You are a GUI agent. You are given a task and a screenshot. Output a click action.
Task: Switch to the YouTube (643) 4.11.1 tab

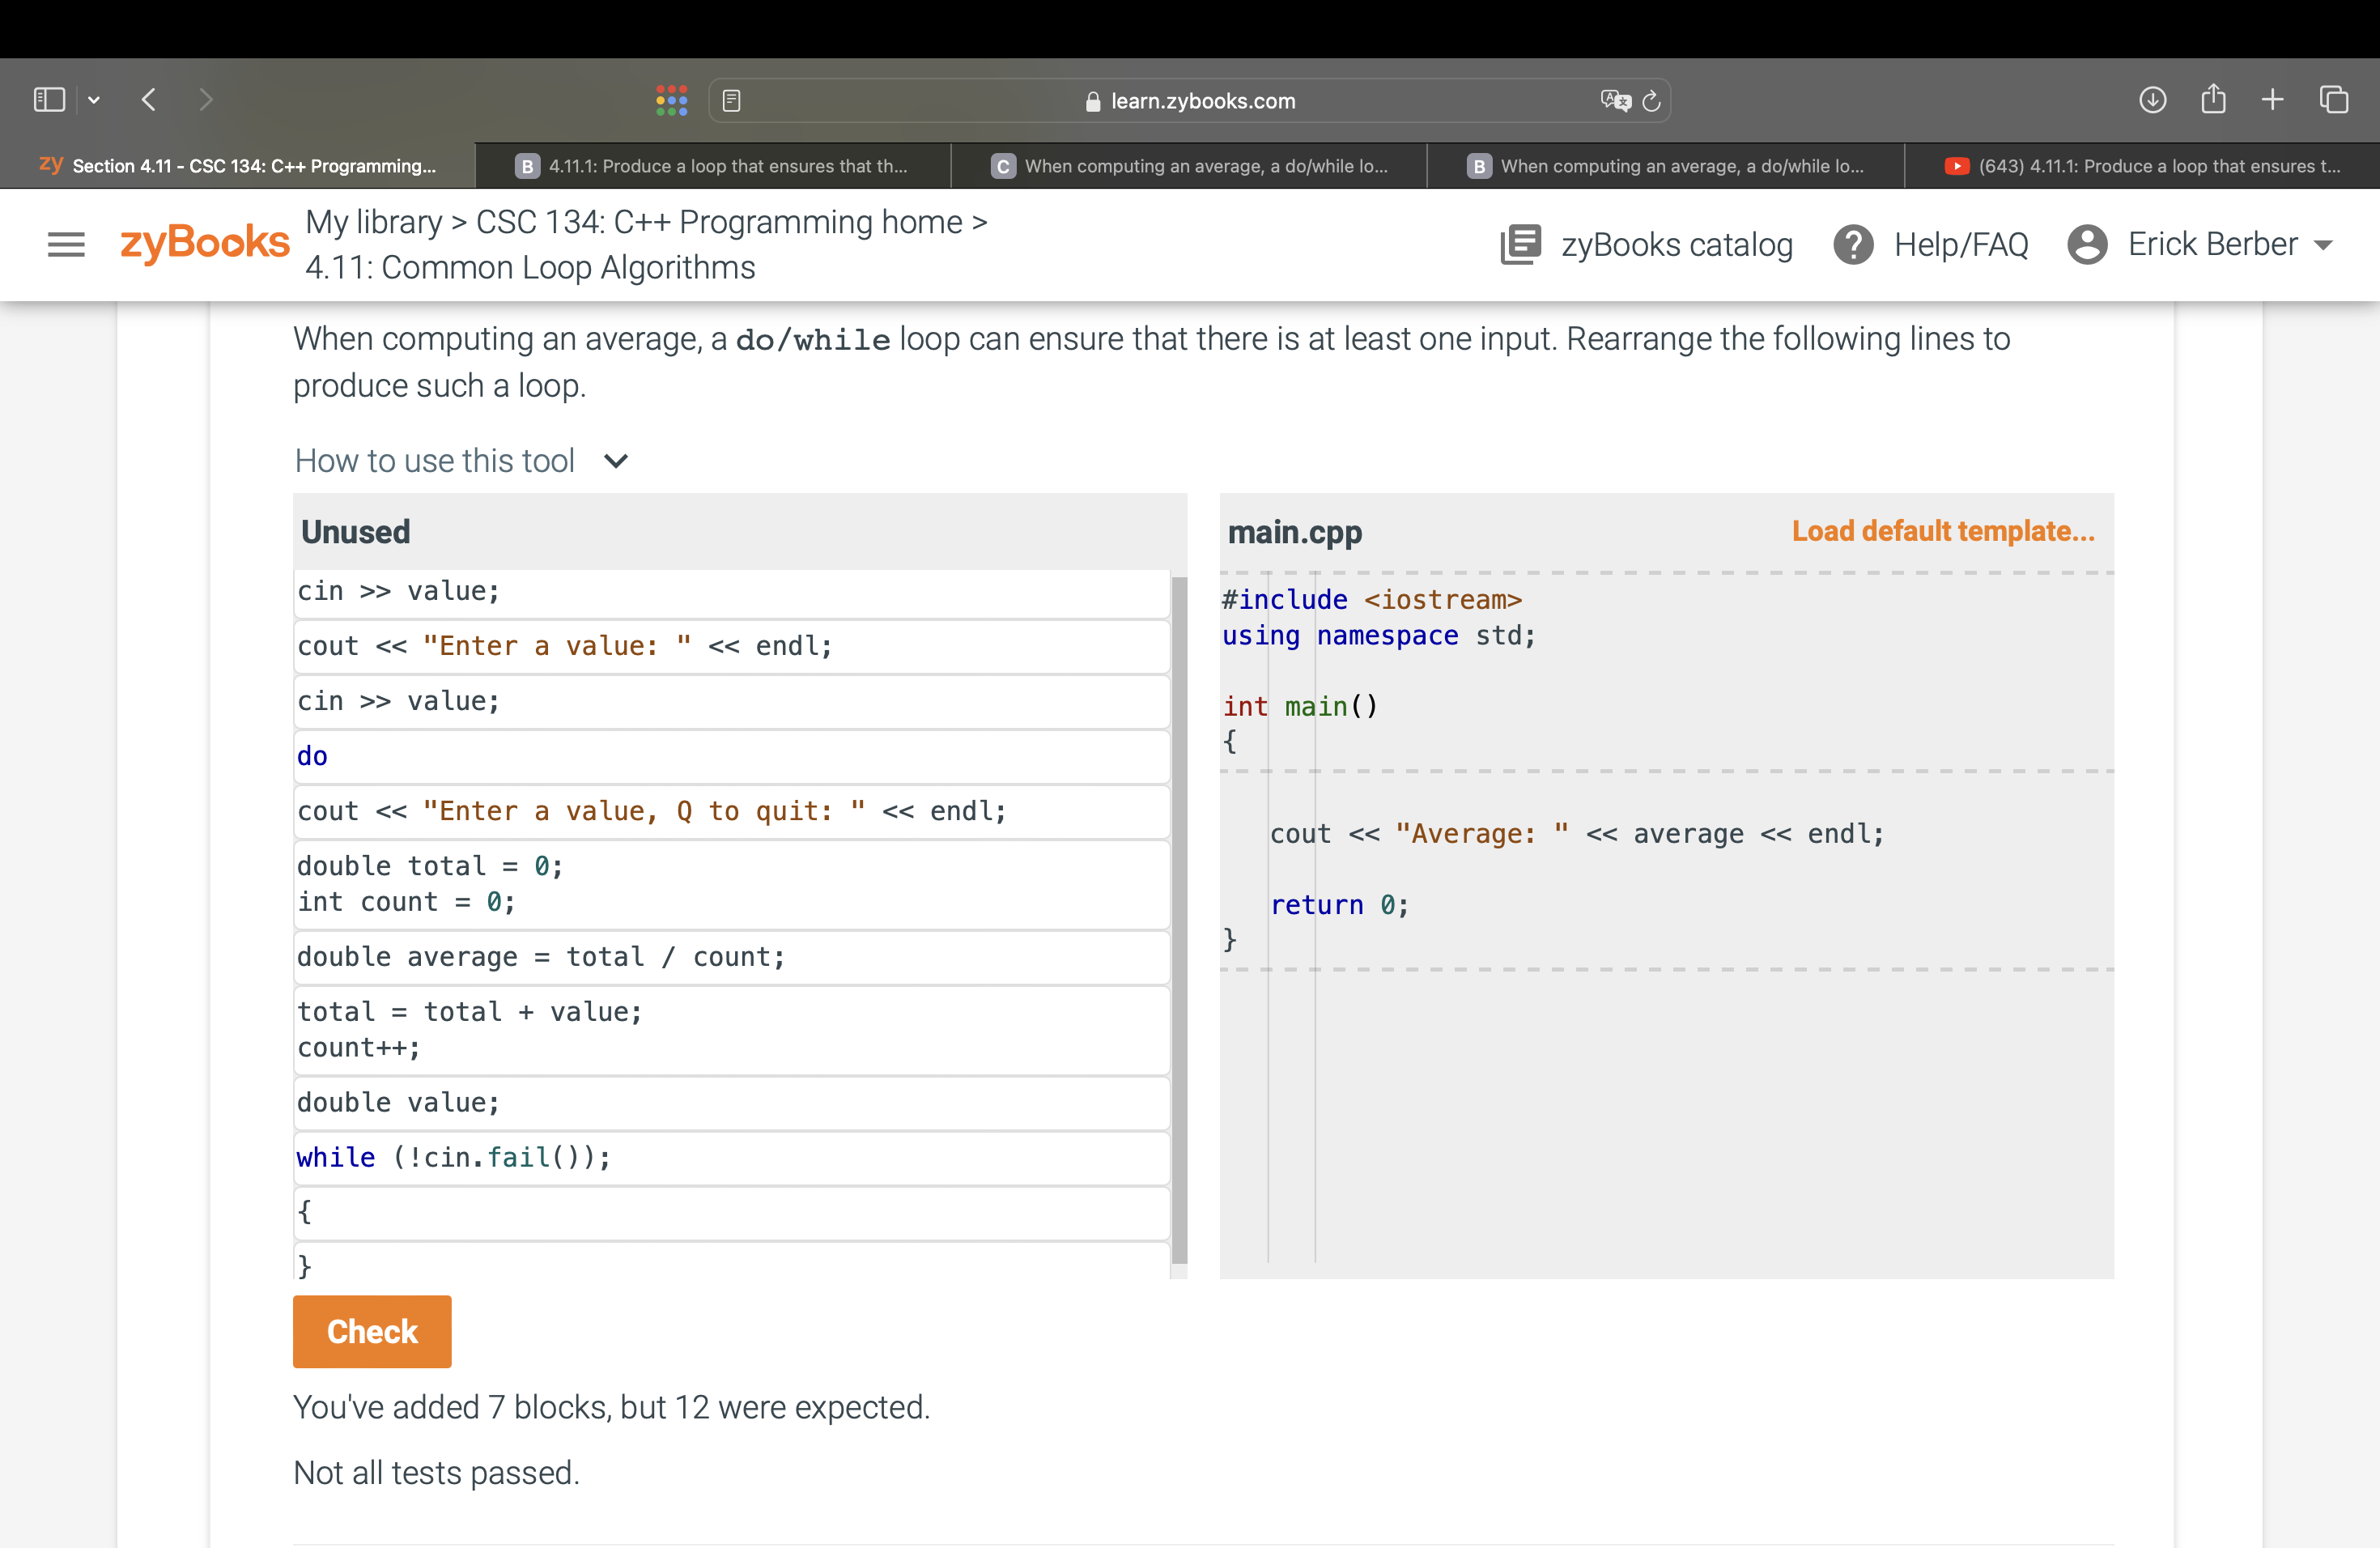click(x=2141, y=166)
